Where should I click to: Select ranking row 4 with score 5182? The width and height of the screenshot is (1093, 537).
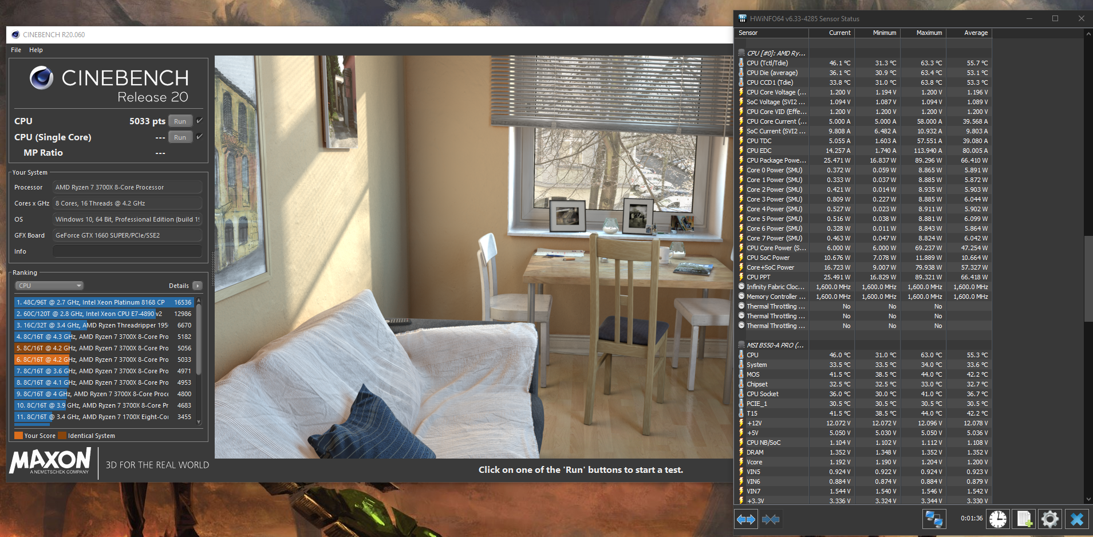pyautogui.click(x=104, y=337)
